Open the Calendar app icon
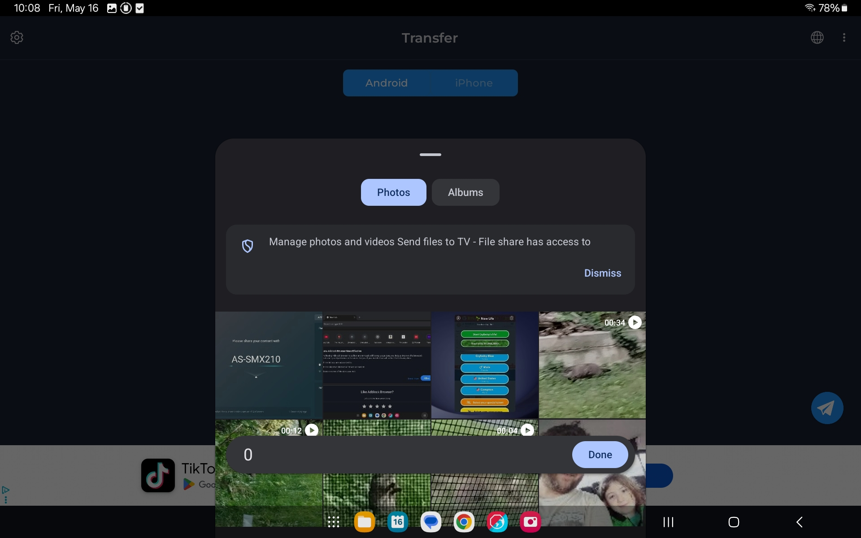 (x=397, y=522)
